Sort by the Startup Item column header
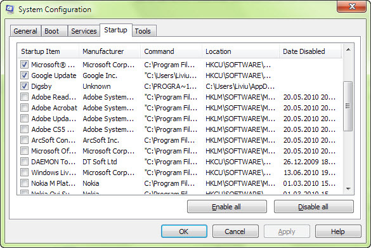 [48, 51]
